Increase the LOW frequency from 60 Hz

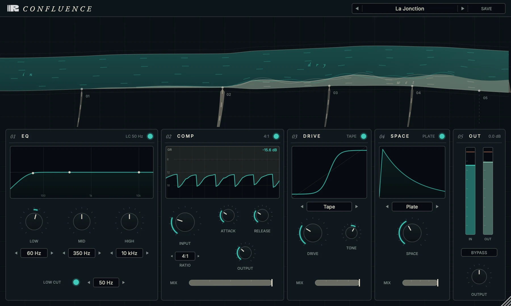pyautogui.click(x=52, y=253)
